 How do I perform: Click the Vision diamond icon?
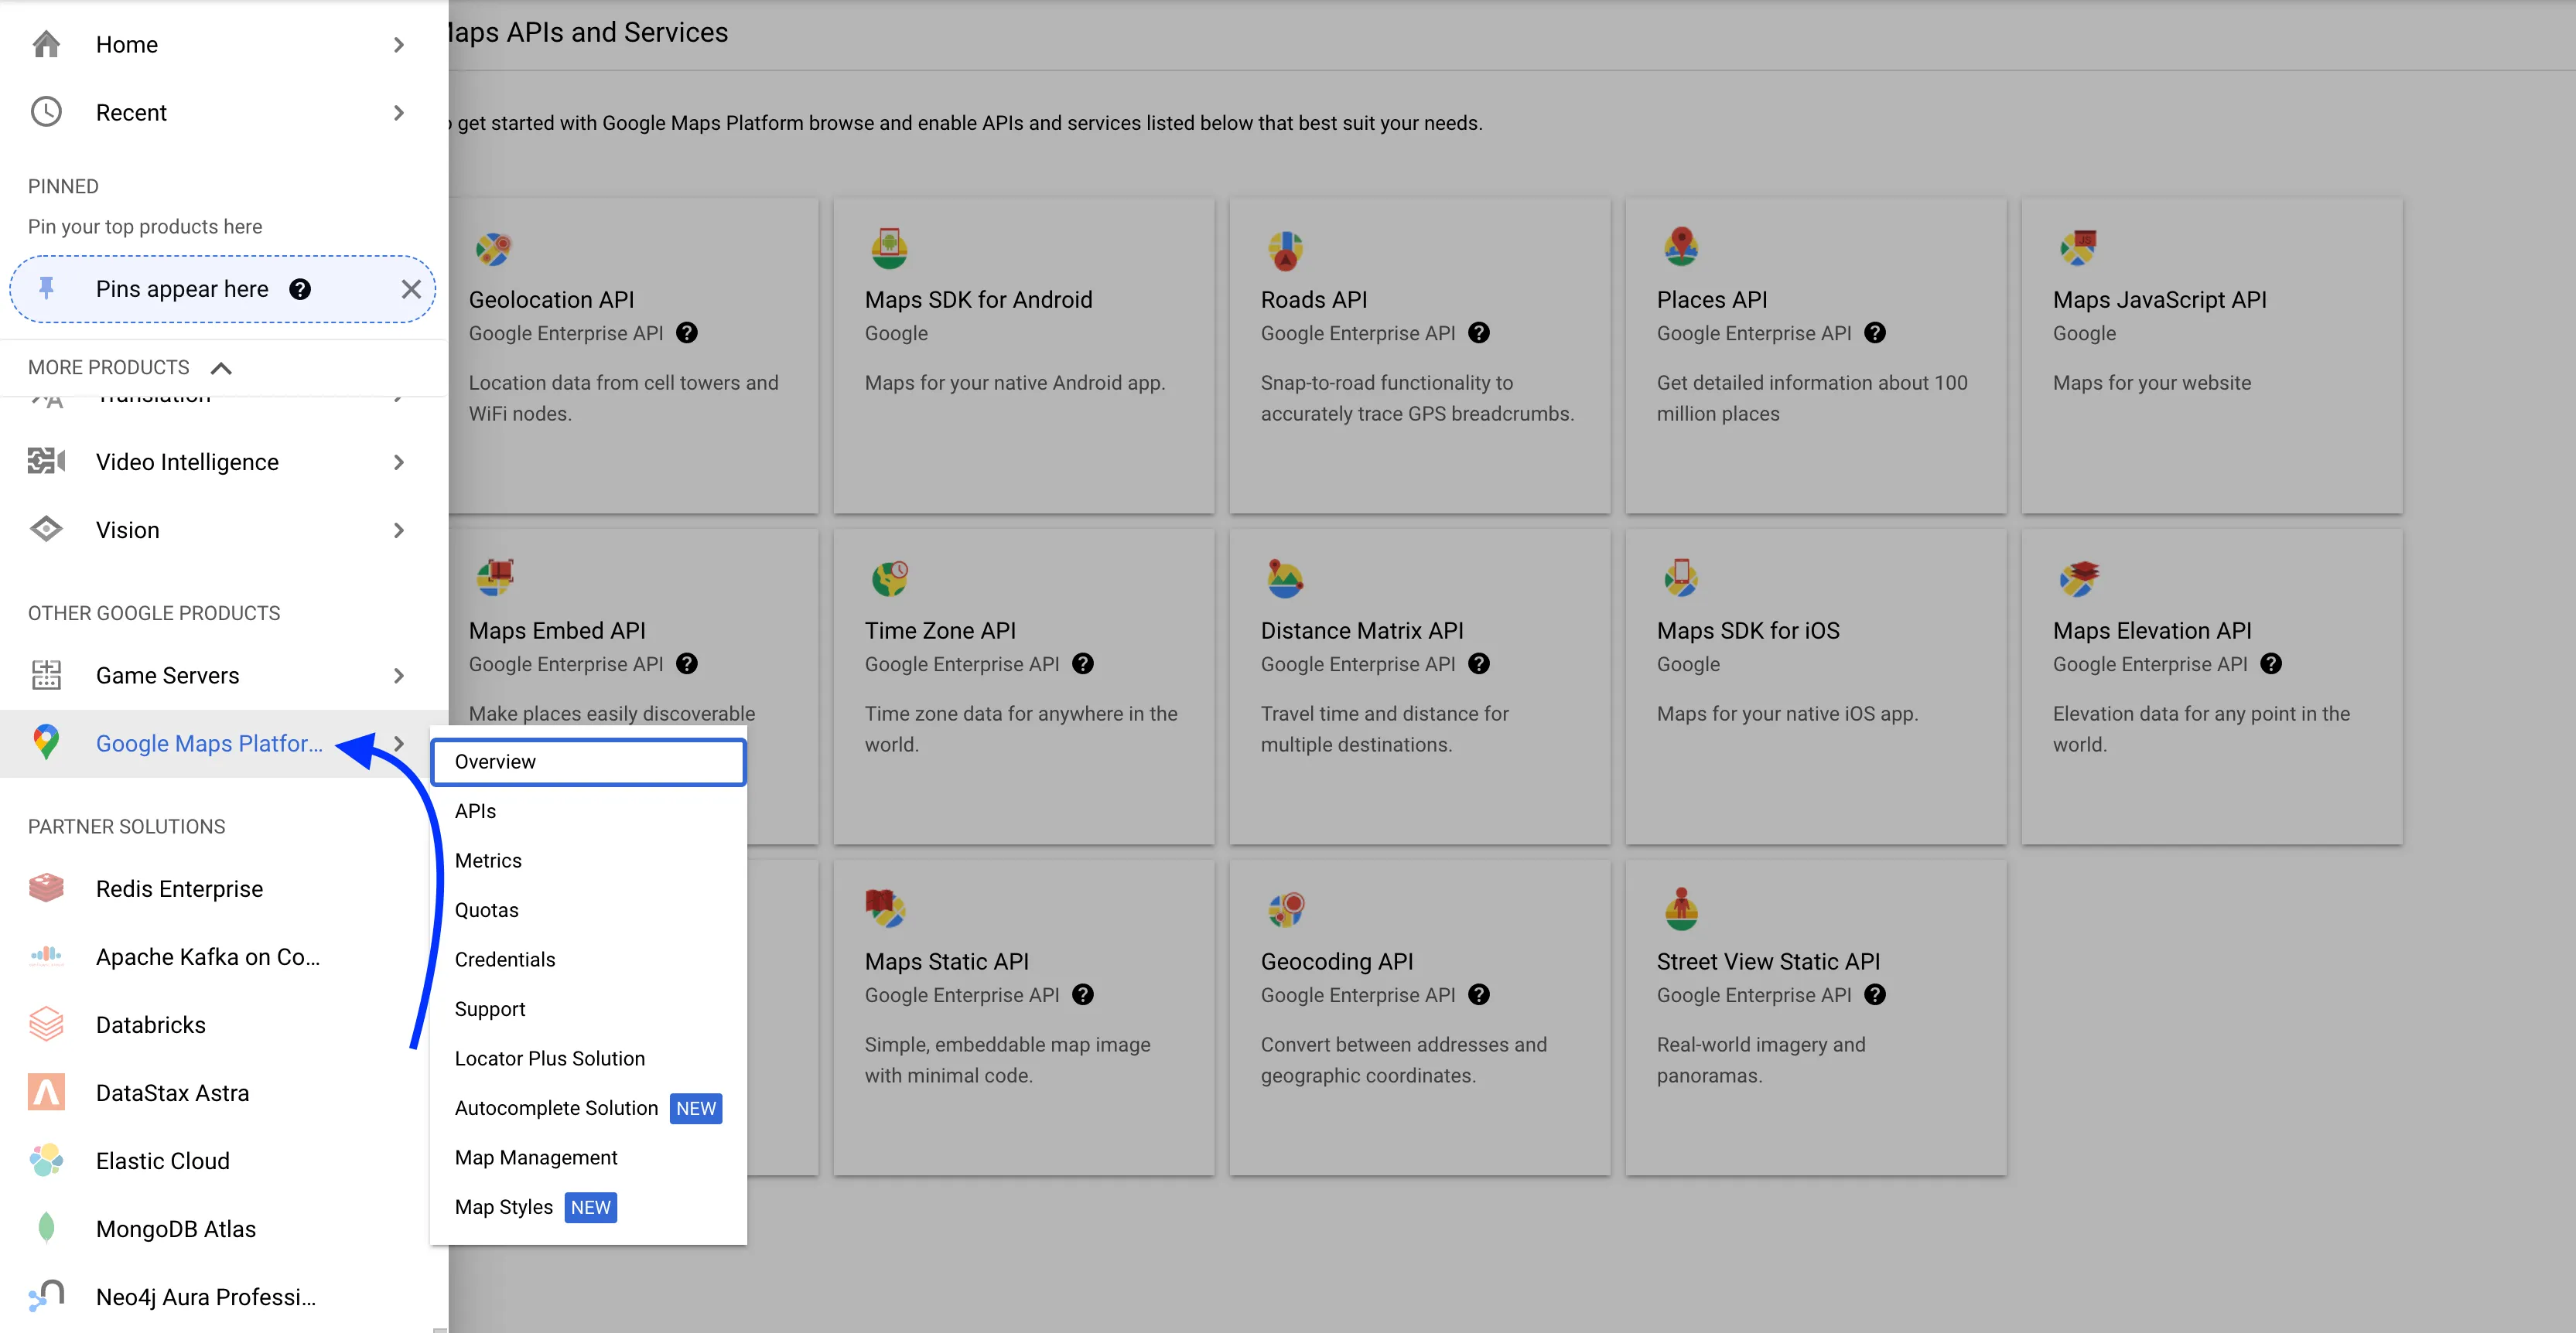pos(46,530)
